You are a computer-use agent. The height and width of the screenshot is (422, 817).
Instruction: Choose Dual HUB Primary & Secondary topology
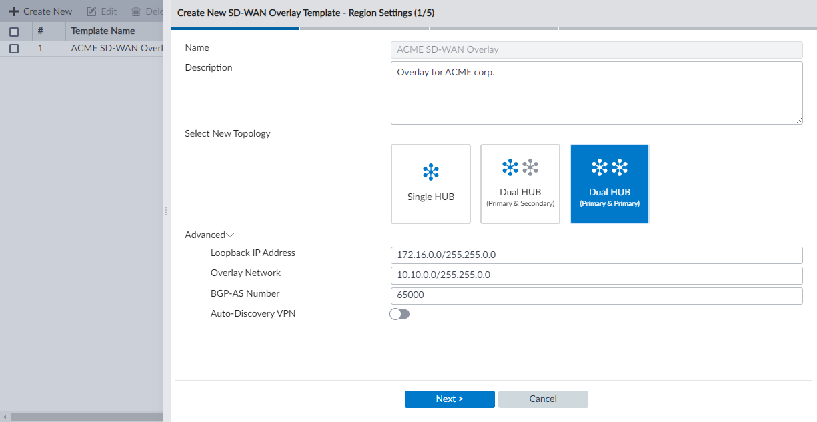(520, 183)
